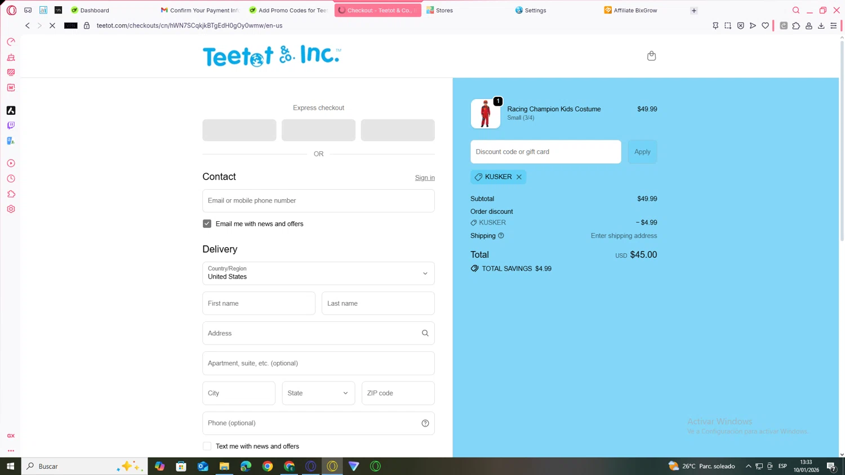
Task: Click the address bar URL
Action: [189, 25]
